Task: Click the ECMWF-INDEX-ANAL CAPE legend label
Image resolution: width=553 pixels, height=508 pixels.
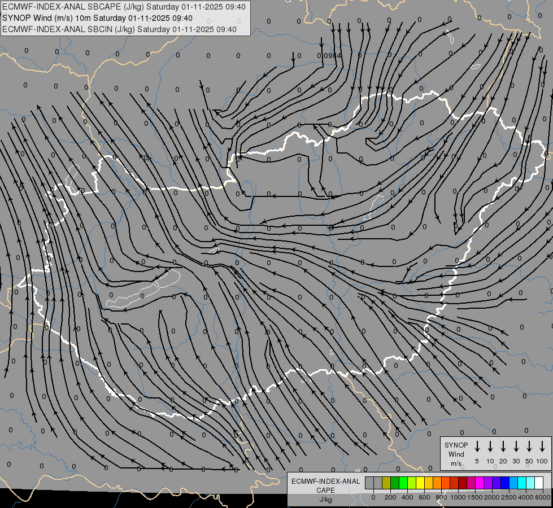Action: pos(325,490)
